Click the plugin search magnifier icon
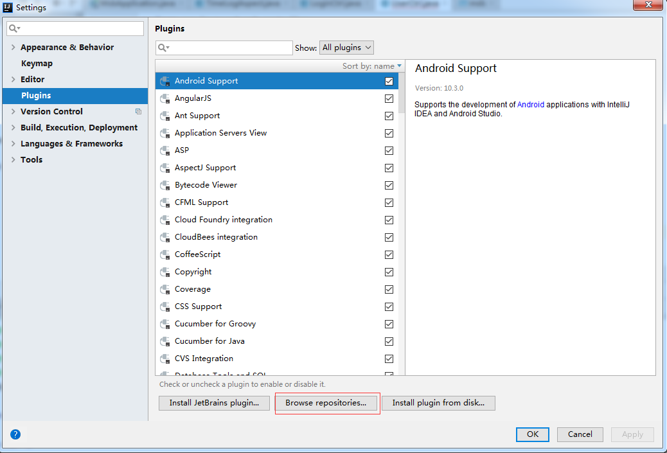Image resolution: width=667 pixels, height=453 pixels. 163,48
